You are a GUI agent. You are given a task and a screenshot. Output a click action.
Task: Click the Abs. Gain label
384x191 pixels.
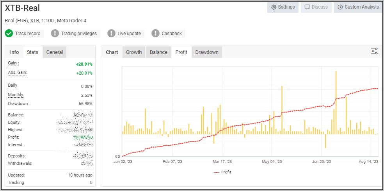[18, 73]
